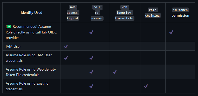Click the aws-access-key-id checkmark in IAM User row
Viewport: 198px width, 96px height.
66,46
